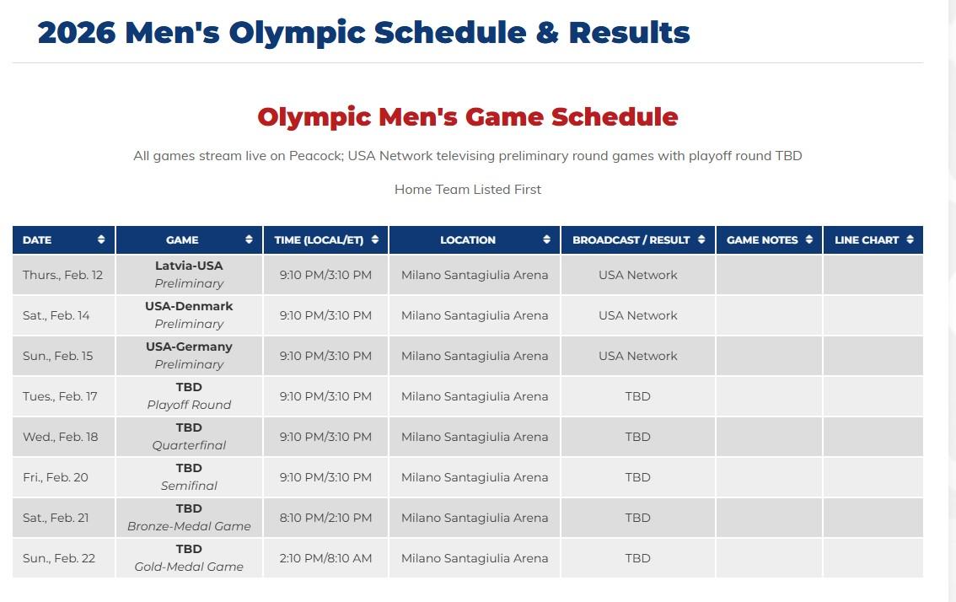
Task: Click the sort arrows icon in Date column header
Action: coord(101,240)
